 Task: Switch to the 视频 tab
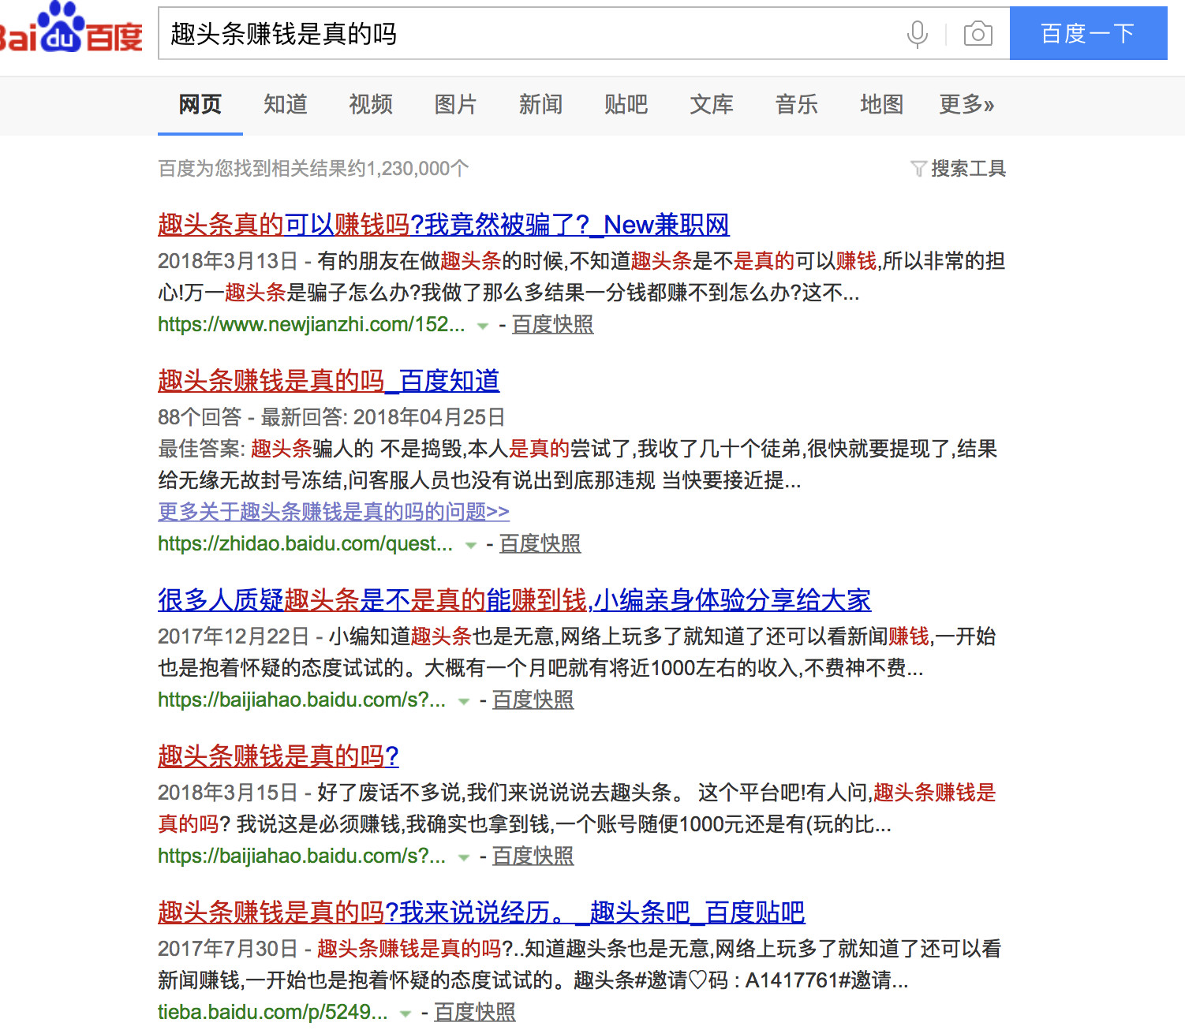[370, 104]
